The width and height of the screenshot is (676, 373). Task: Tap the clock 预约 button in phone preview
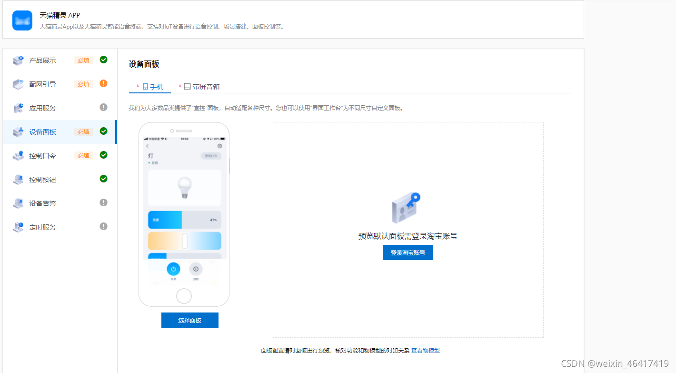click(x=196, y=269)
